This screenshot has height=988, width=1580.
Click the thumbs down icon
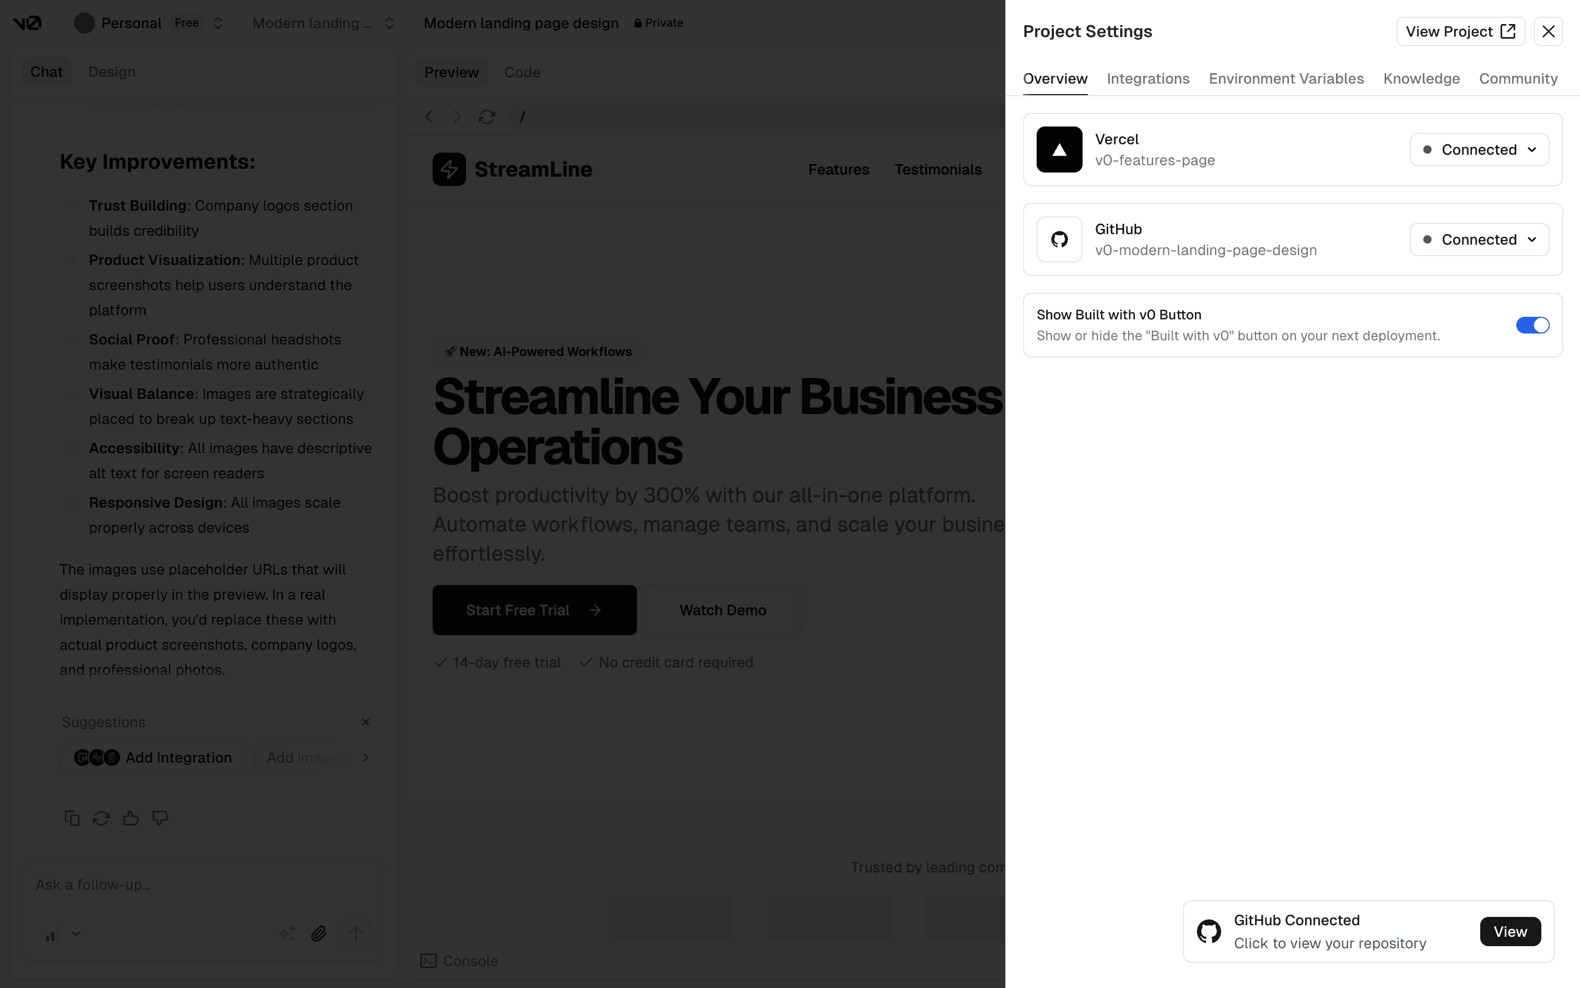(x=160, y=818)
